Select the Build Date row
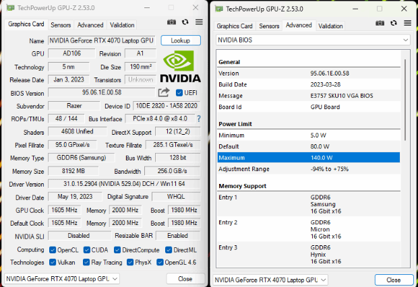 pos(309,84)
